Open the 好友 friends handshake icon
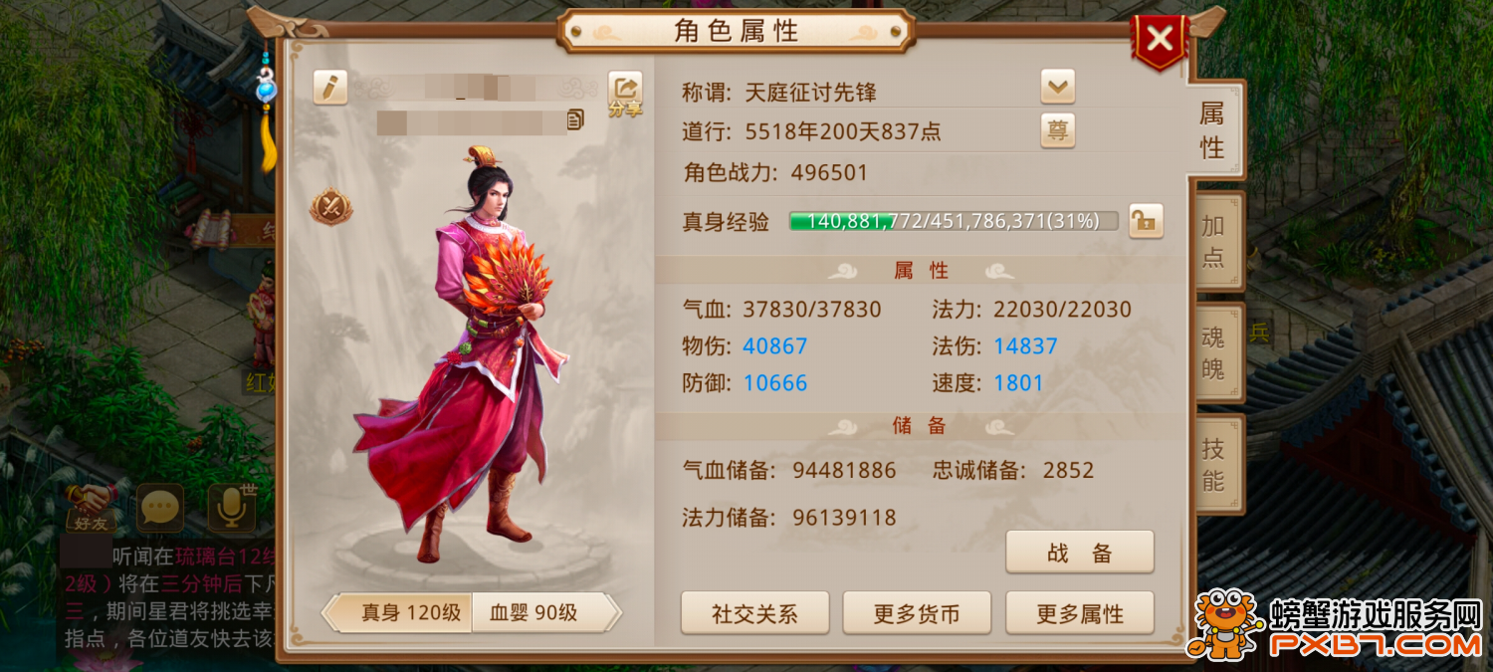This screenshot has width=1493, height=672. click(x=91, y=508)
